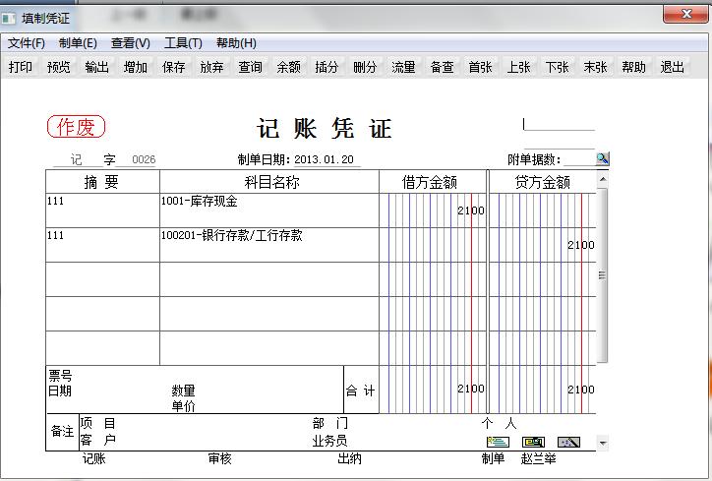The image size is (712, 481).
Task: Click debit amount 2100 in first row
Action: coord(471,210)
